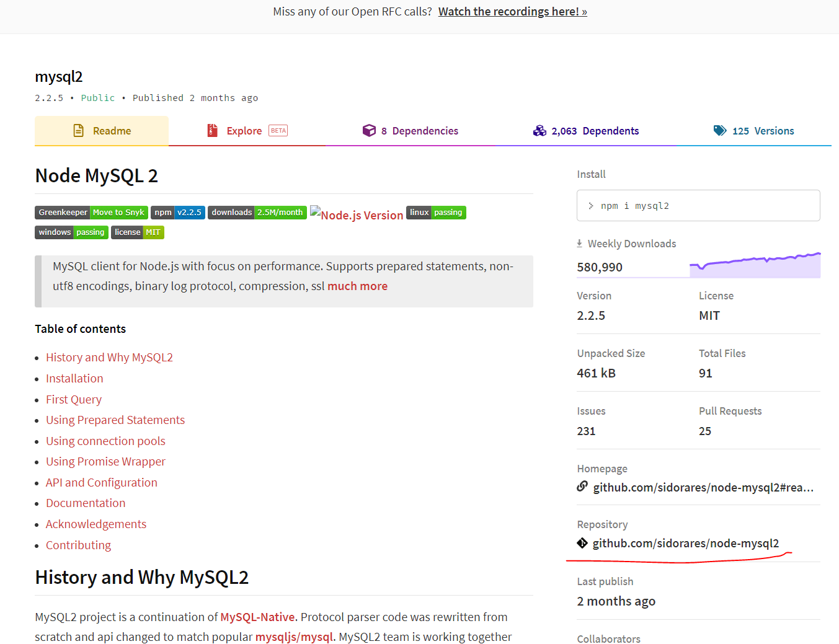Click the 580,990 weekly downloads value
The width and height of the screenshot is (839, 644).
pyautogui.click(x=600, y=267)
